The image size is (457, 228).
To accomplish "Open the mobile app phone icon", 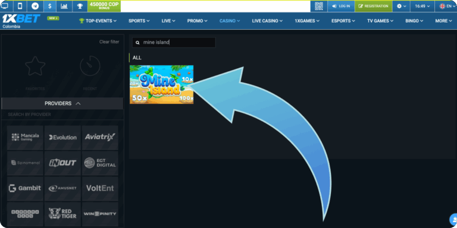I will [x=20, y=6].
